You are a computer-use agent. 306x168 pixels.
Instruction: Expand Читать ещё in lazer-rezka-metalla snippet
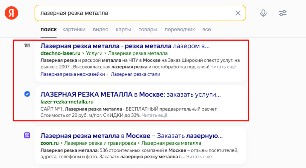point(154,115)
